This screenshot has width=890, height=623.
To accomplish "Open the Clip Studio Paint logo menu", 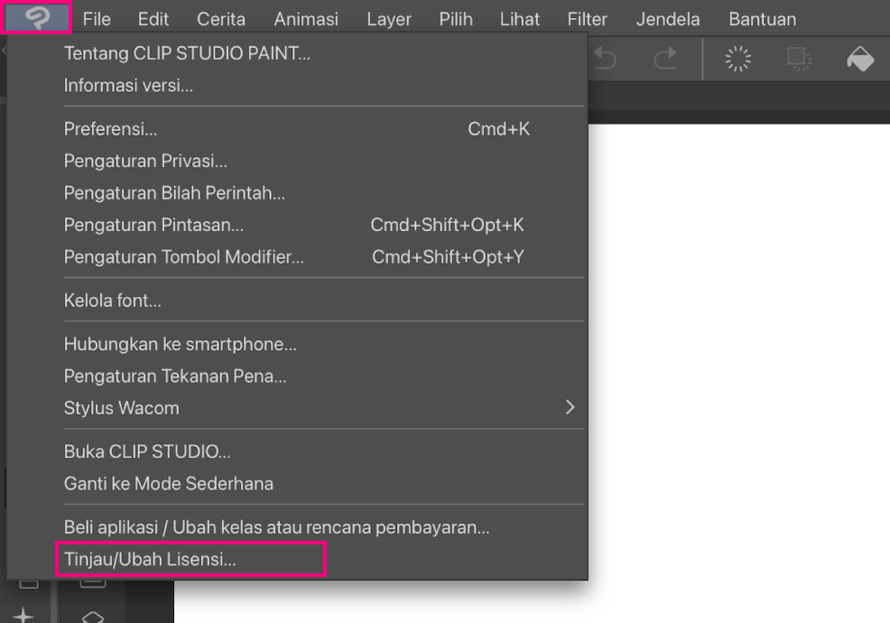I will [37, 18].
